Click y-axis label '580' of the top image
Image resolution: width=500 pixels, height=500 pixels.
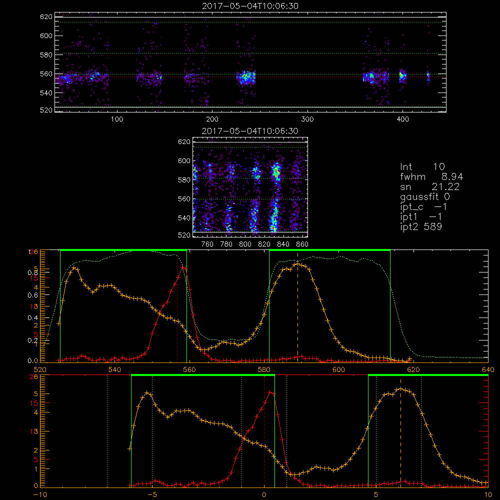[x=46, y=55]
